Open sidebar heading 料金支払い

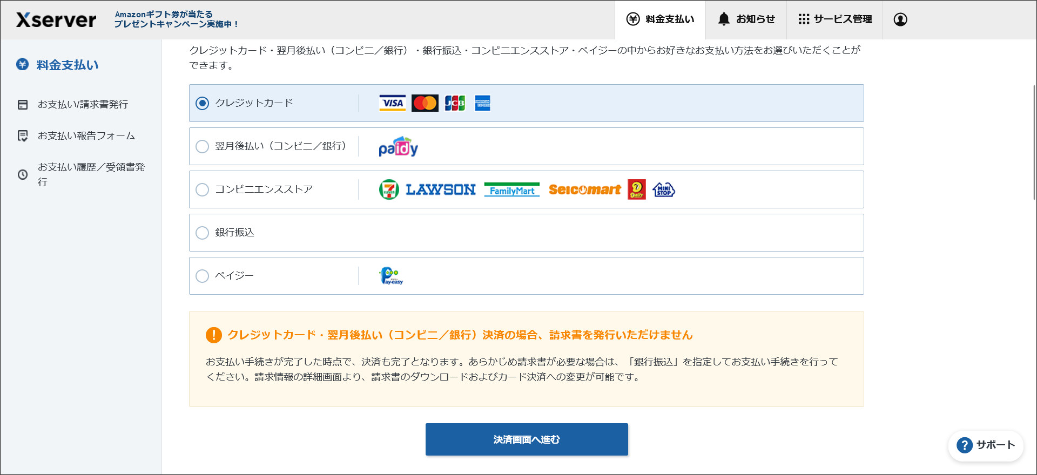tap(68, 65)
